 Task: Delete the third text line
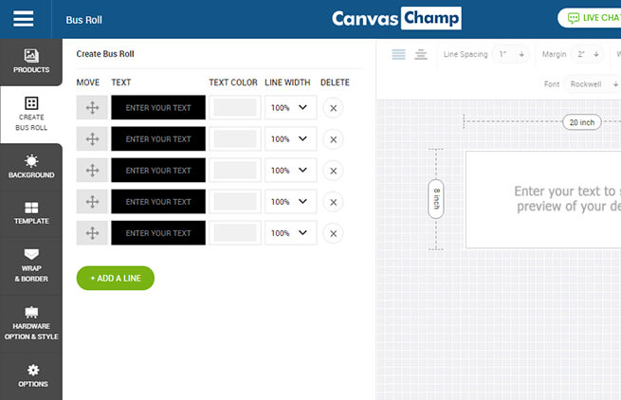tap(333, 171)
